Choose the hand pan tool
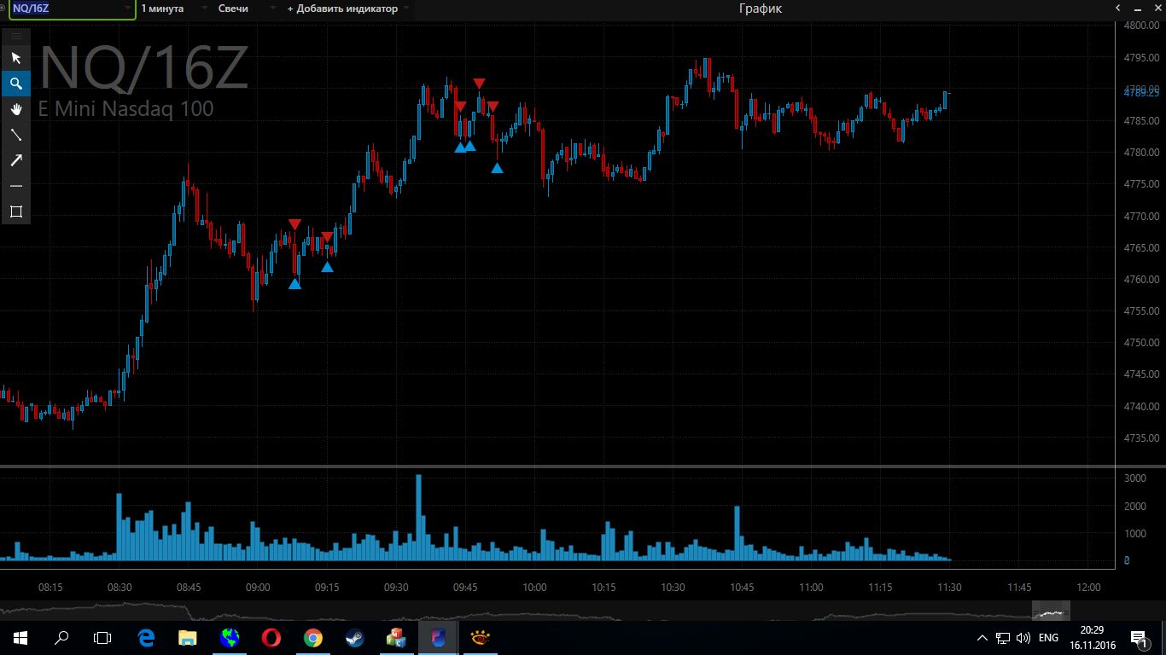 15,109
